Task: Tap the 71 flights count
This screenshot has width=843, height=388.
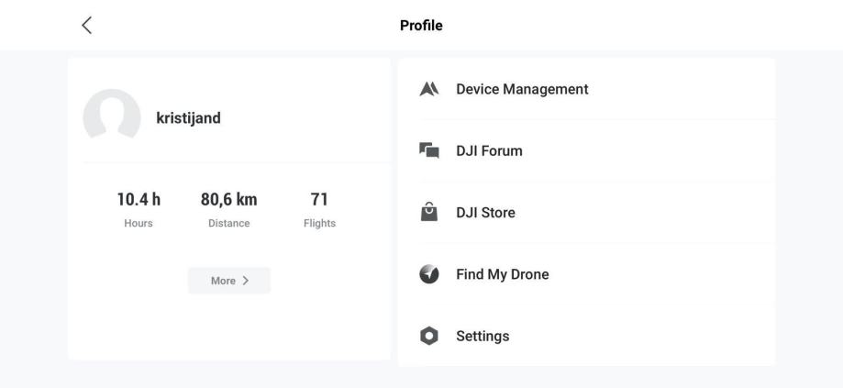Action: click(x=319, y=200)
